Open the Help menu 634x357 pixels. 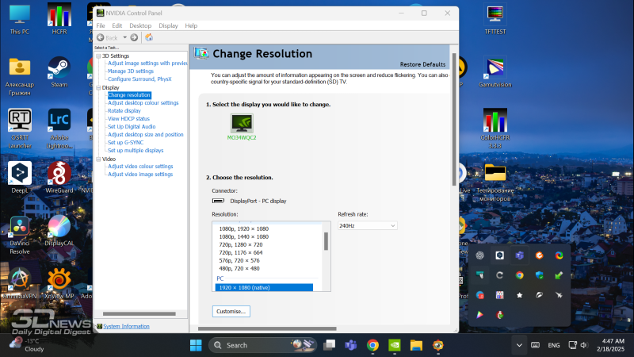191,25
